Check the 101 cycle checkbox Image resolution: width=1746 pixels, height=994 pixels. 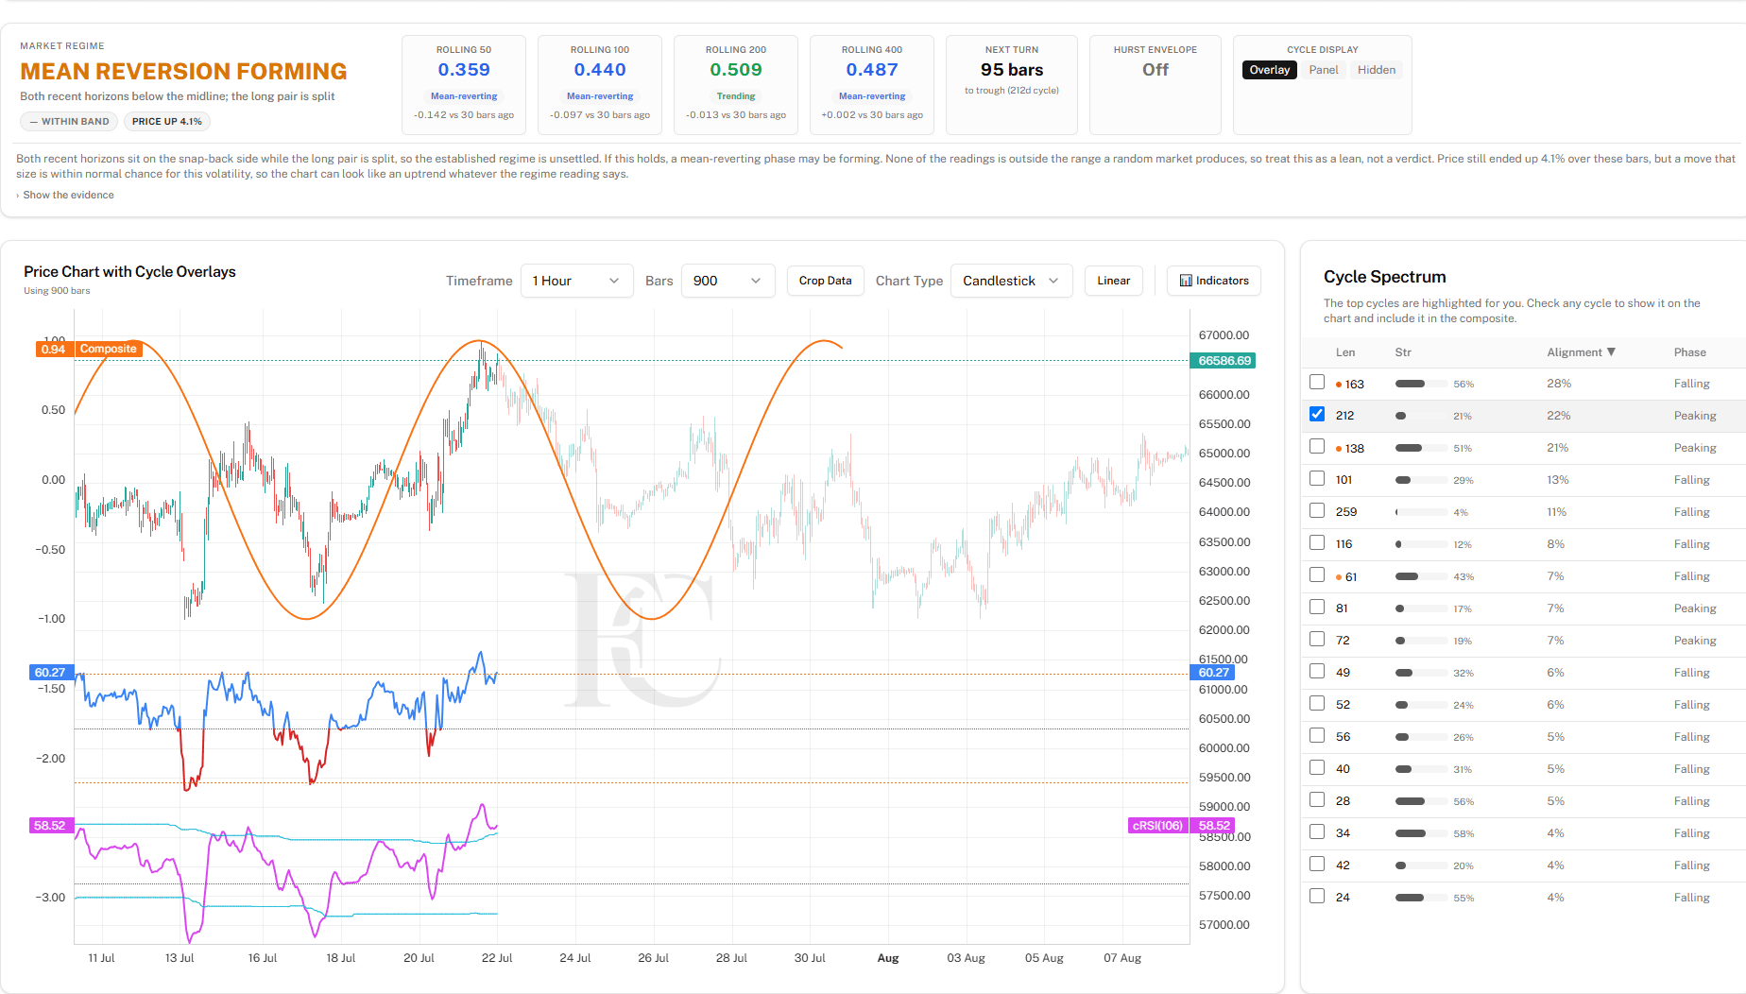click(x=1317, y=479)
